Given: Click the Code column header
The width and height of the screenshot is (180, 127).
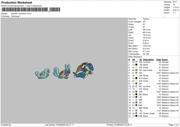Looking at the screenshot, I should 158,60.
